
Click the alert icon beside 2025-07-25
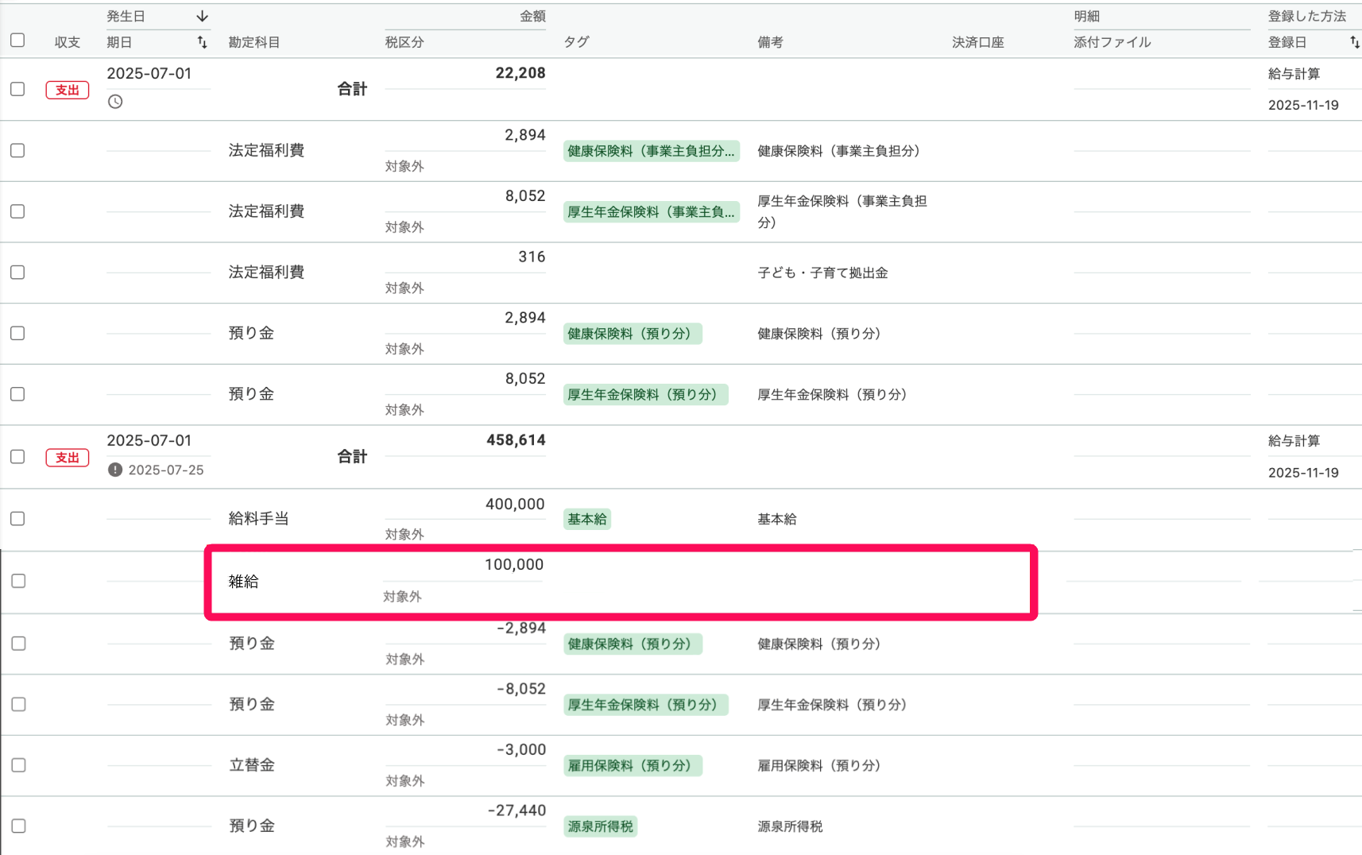[115, 470]
